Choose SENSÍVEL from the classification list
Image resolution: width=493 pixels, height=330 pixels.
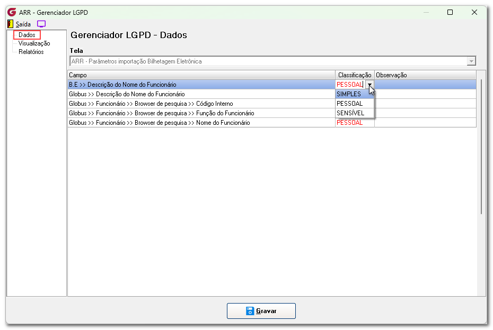click(x=355, y=113)
